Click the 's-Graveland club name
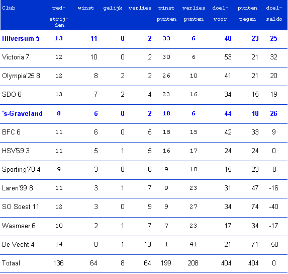 coord(22,113)
